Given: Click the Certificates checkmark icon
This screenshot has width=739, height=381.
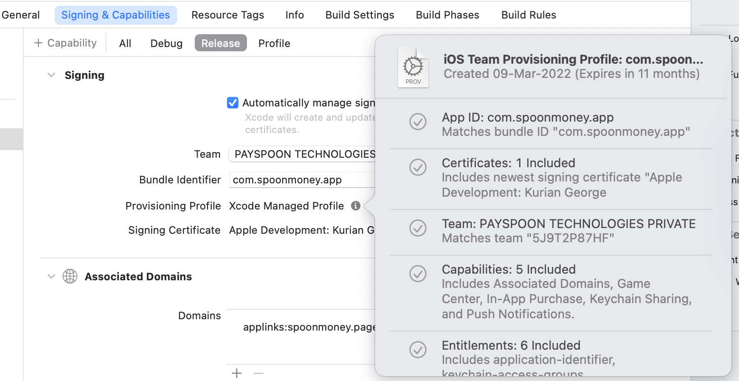Looking at the screenshot, I should [418, 167].
